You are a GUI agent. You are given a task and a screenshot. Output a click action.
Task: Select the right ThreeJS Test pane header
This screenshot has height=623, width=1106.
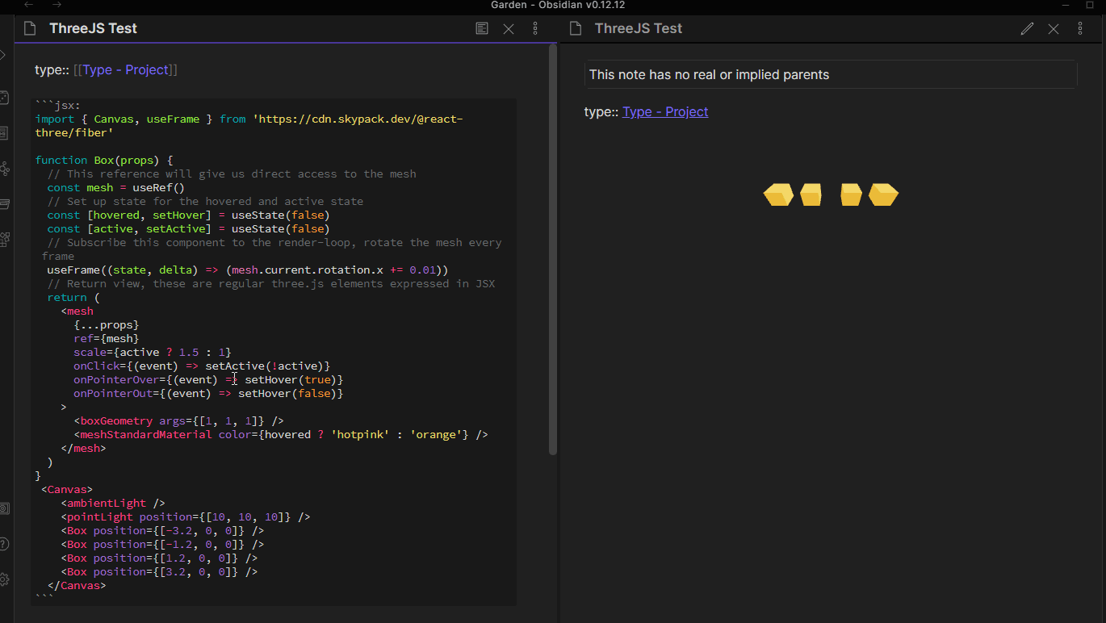click(x=638, y=28)
